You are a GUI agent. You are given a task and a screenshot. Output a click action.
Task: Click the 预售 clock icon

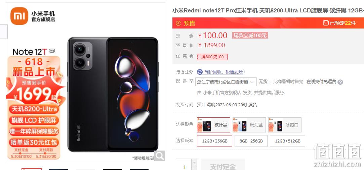click(178, 23)
